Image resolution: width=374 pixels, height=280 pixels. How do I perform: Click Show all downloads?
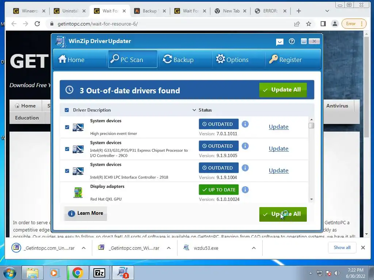click(342, 248)
